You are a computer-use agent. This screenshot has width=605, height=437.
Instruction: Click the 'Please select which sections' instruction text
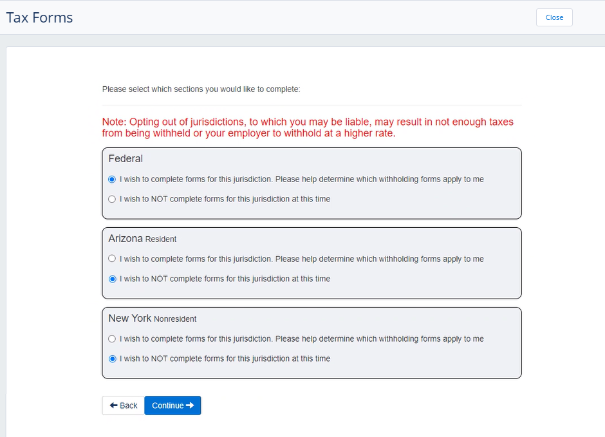[201, 89]
